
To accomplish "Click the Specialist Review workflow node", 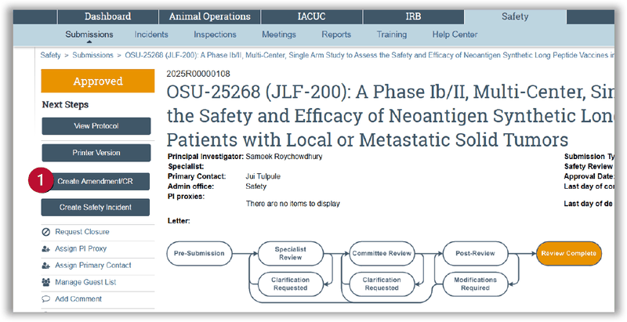I will [290, 253].
